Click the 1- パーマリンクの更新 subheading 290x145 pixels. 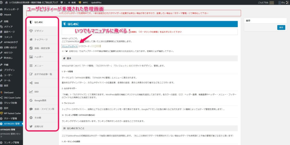tap(71, 142)
